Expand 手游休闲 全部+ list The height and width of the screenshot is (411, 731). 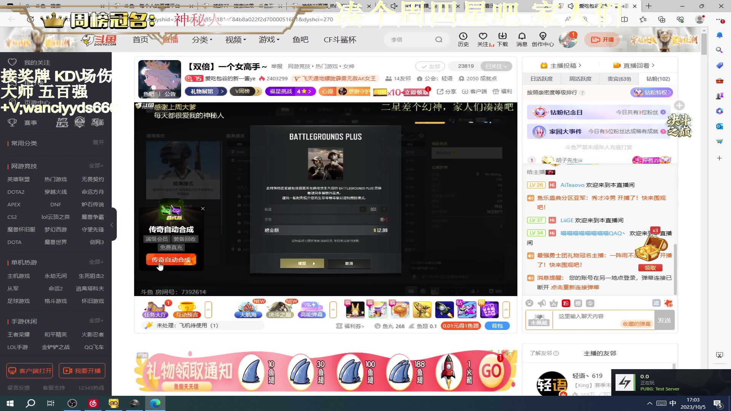point(96,321)
